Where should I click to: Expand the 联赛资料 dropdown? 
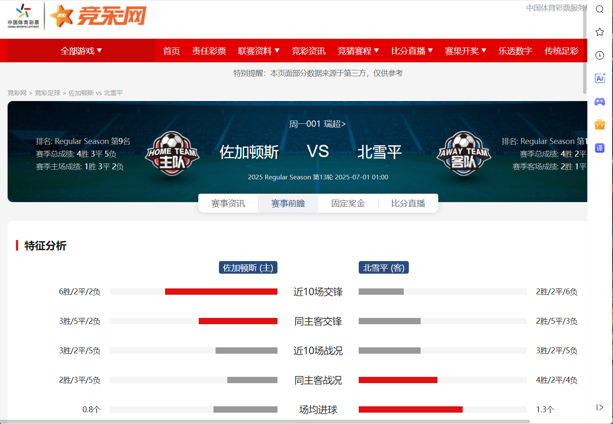[x=259, y=51]
